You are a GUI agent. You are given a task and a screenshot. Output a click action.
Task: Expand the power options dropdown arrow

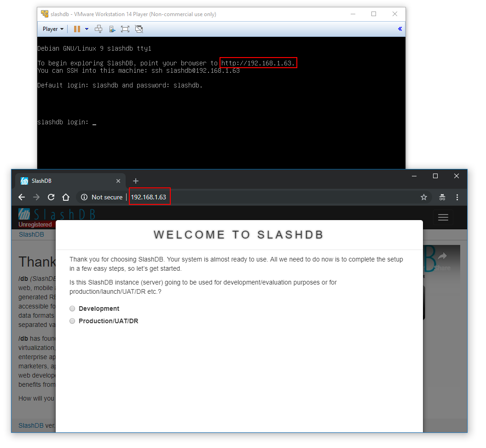pos(87,29)
